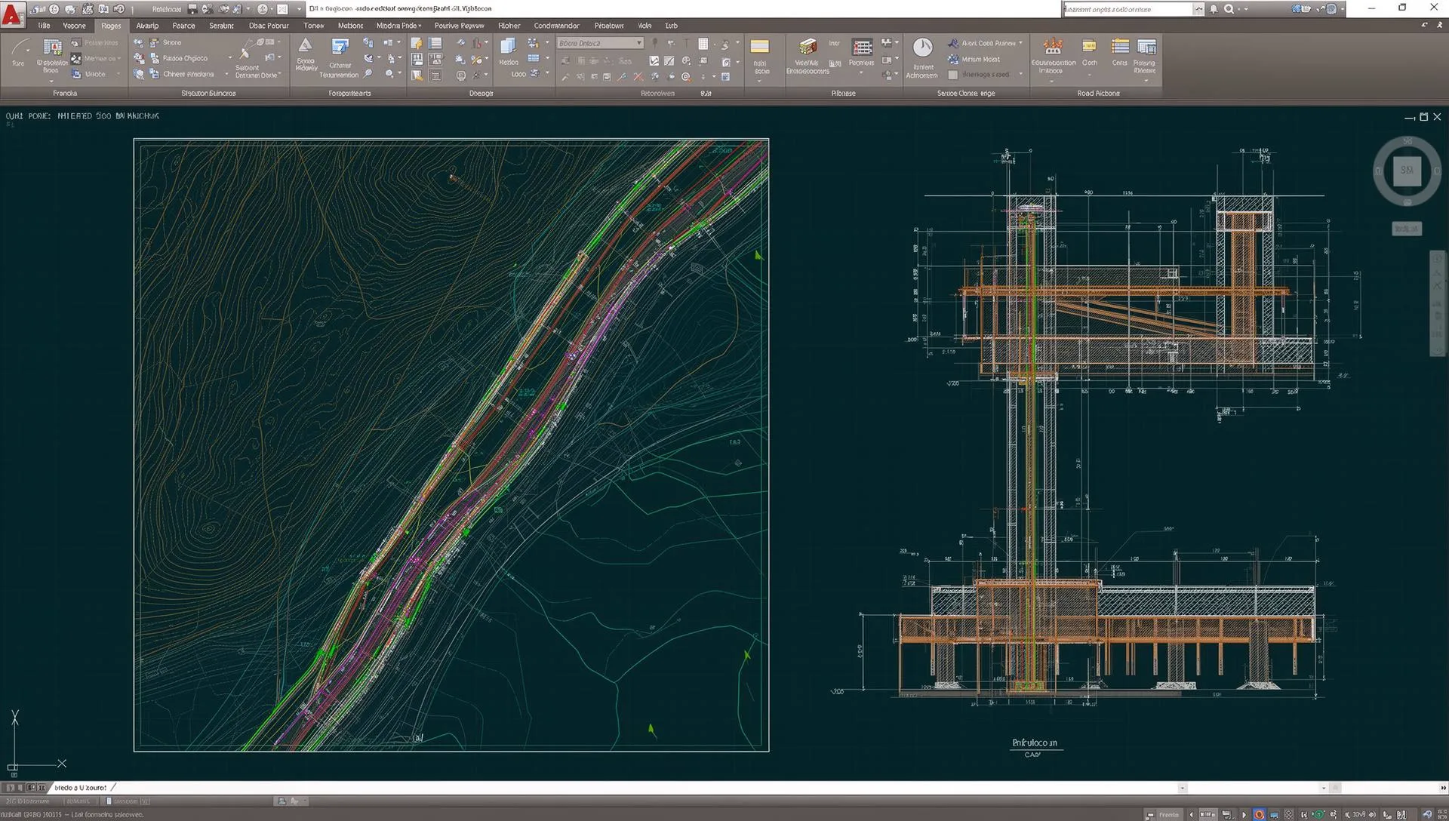Click the button below the ViewCube

pos(1407,229)
